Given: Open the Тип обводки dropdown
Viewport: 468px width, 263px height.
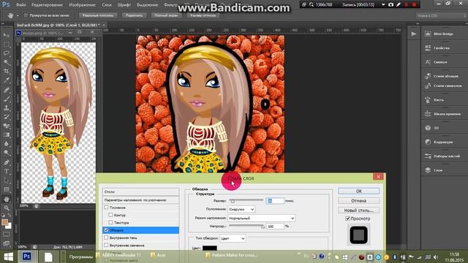Looking at the screenshot, I should pos(233,238).
